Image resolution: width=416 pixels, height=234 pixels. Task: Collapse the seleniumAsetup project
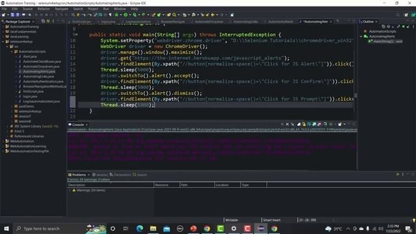(x=3, y=42)
